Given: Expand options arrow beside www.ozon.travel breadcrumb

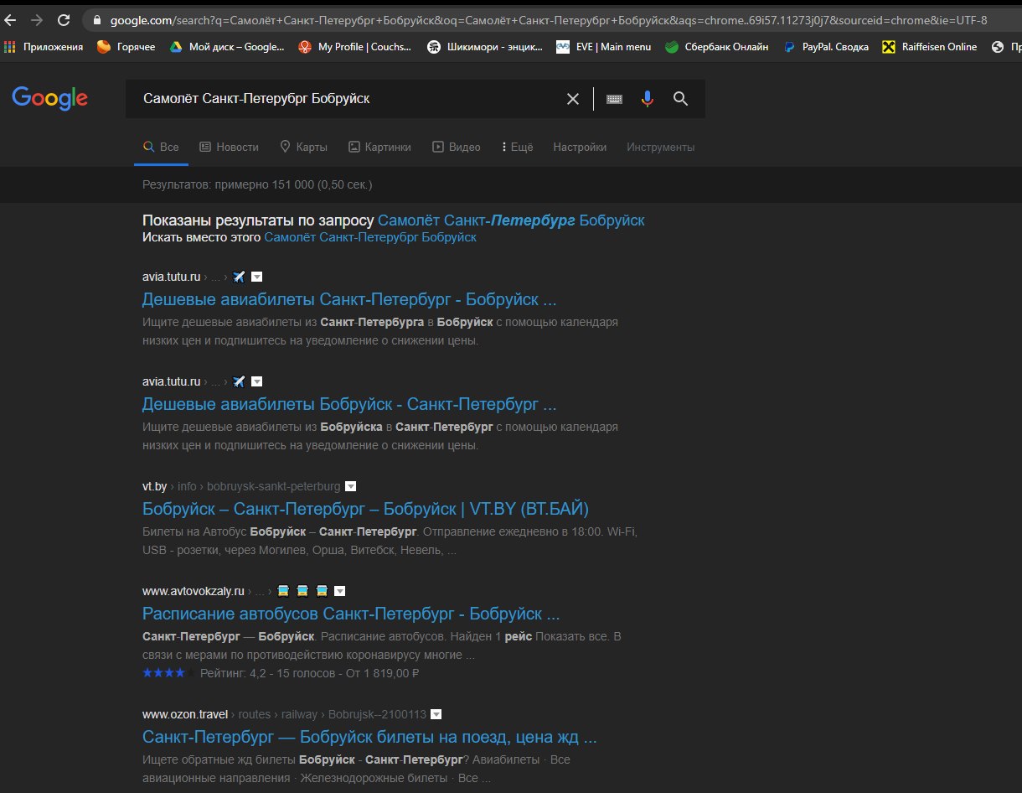Looking at the screenshot, I should (436, 715).
